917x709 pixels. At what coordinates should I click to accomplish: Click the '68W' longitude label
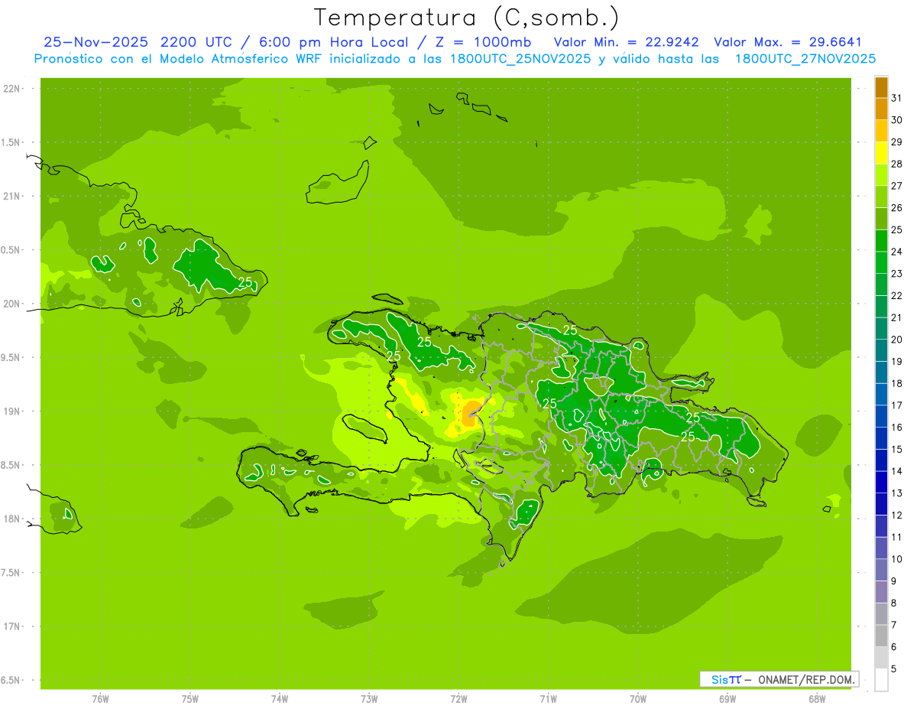coord(817,699)
